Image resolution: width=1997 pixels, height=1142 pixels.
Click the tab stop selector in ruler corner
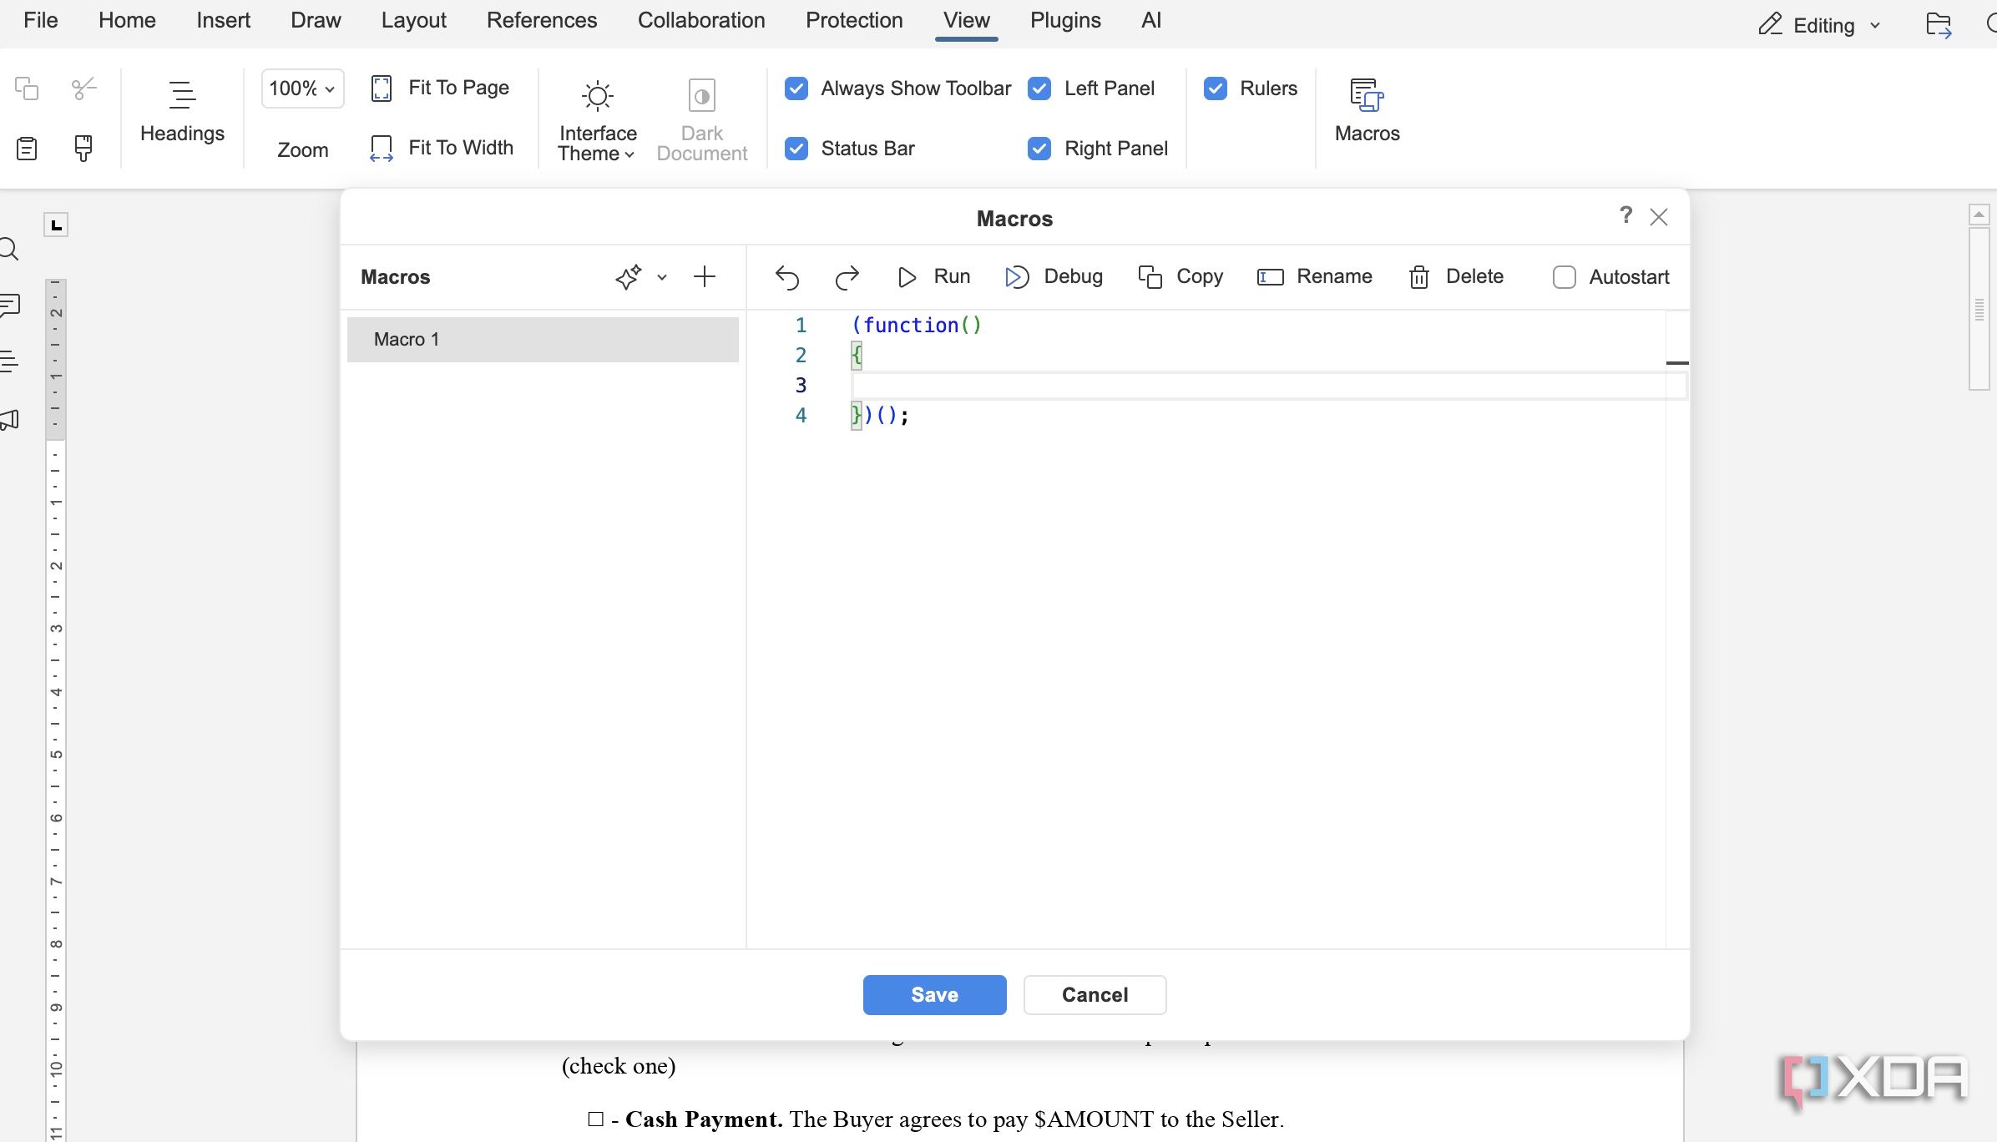point(56,225)
